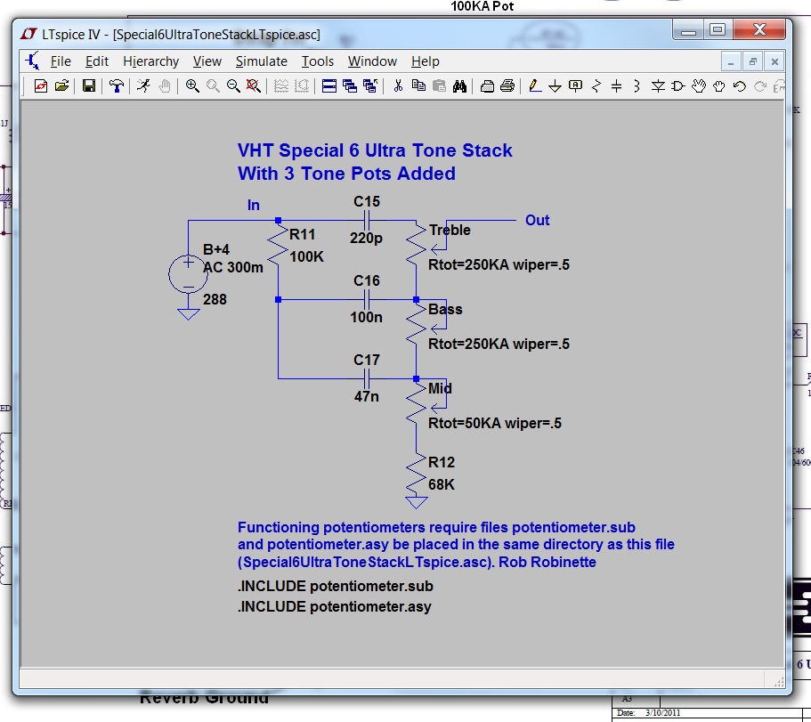
Task: Open the Tools menu
Action: (318, 61)
